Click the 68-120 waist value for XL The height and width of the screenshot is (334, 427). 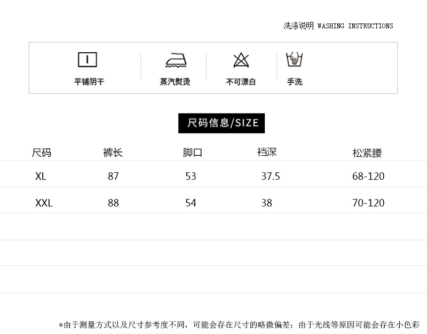pyautogui.click(x=368, y=177)
